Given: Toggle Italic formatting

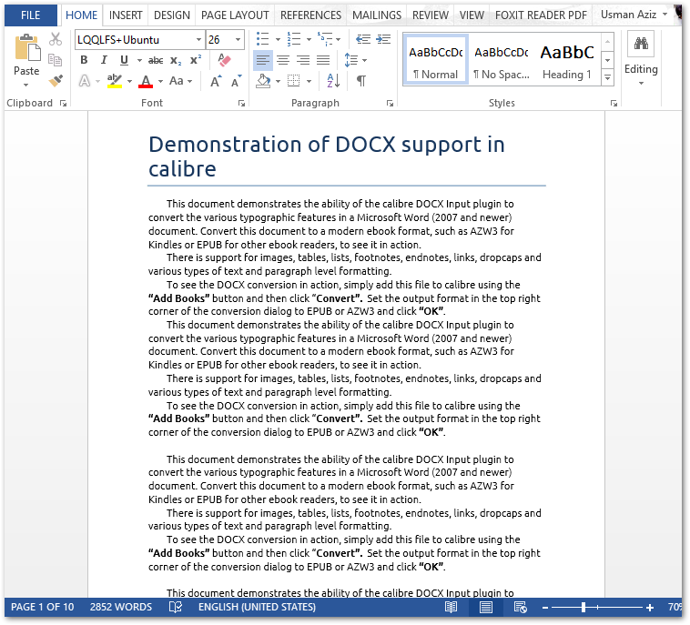Looking at the screenshot, I should click(104, 60).
